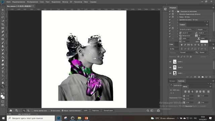Toggle dialog box for 'Рамка - 50 пикс.'
215x121 pixels.
coord(173,17)
